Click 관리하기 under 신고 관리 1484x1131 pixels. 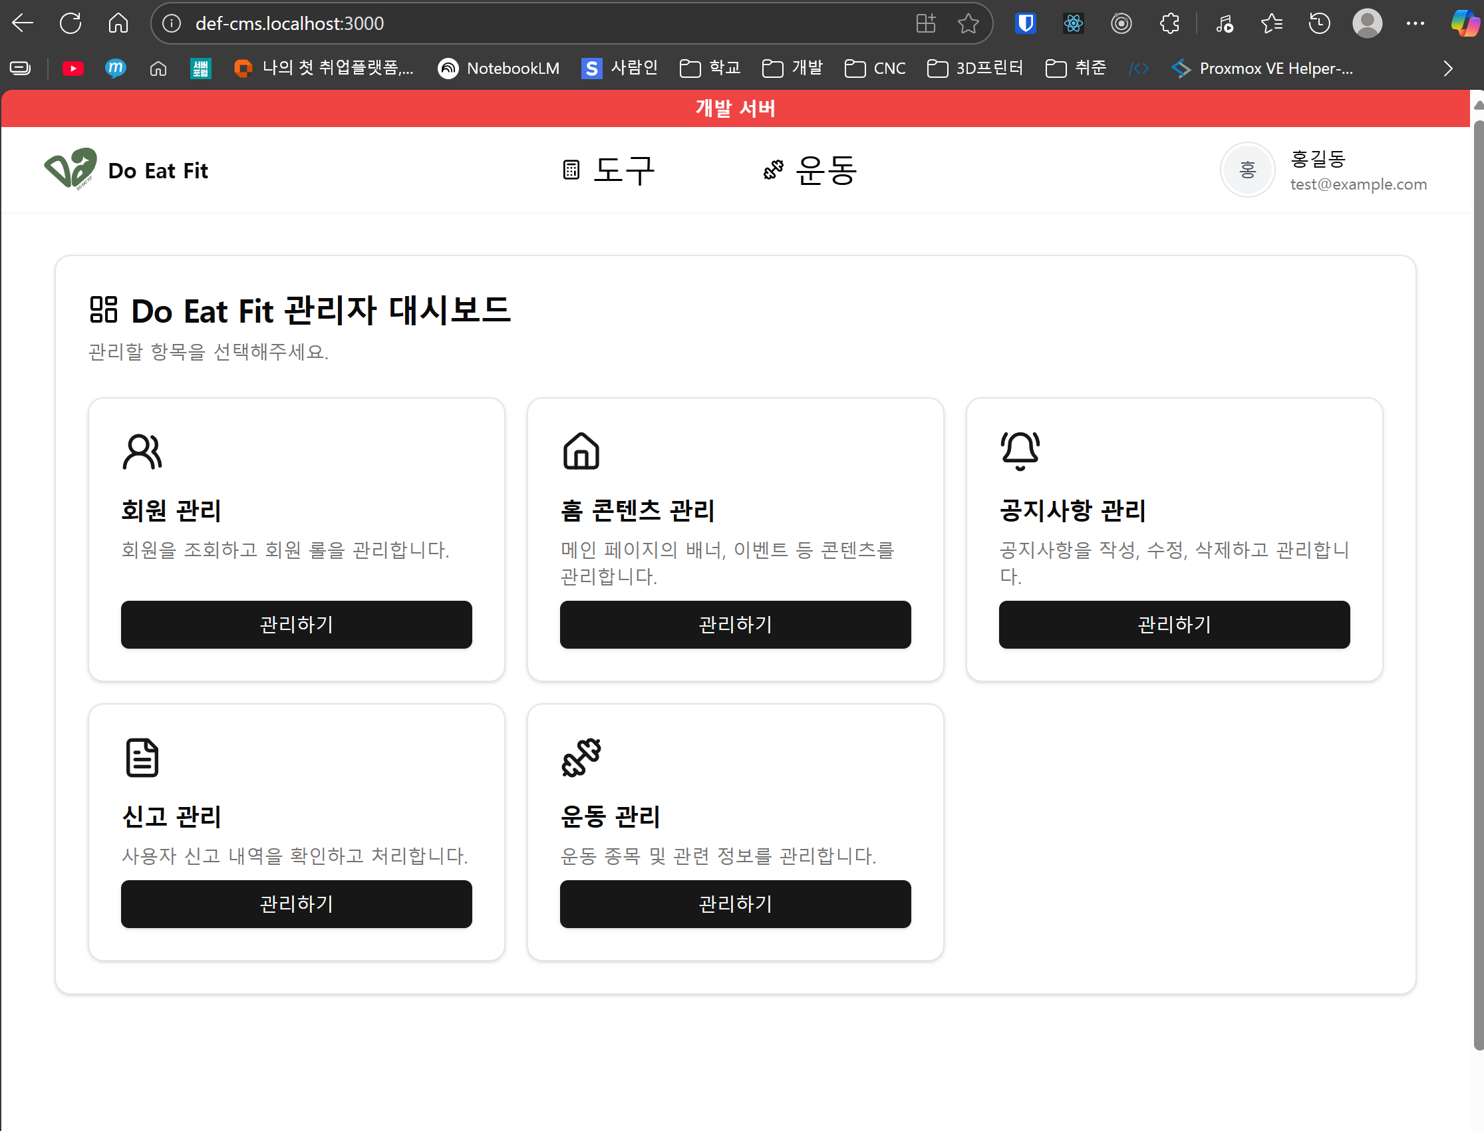296,903
